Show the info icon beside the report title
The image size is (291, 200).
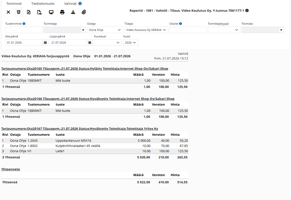(x=247, y=10)
